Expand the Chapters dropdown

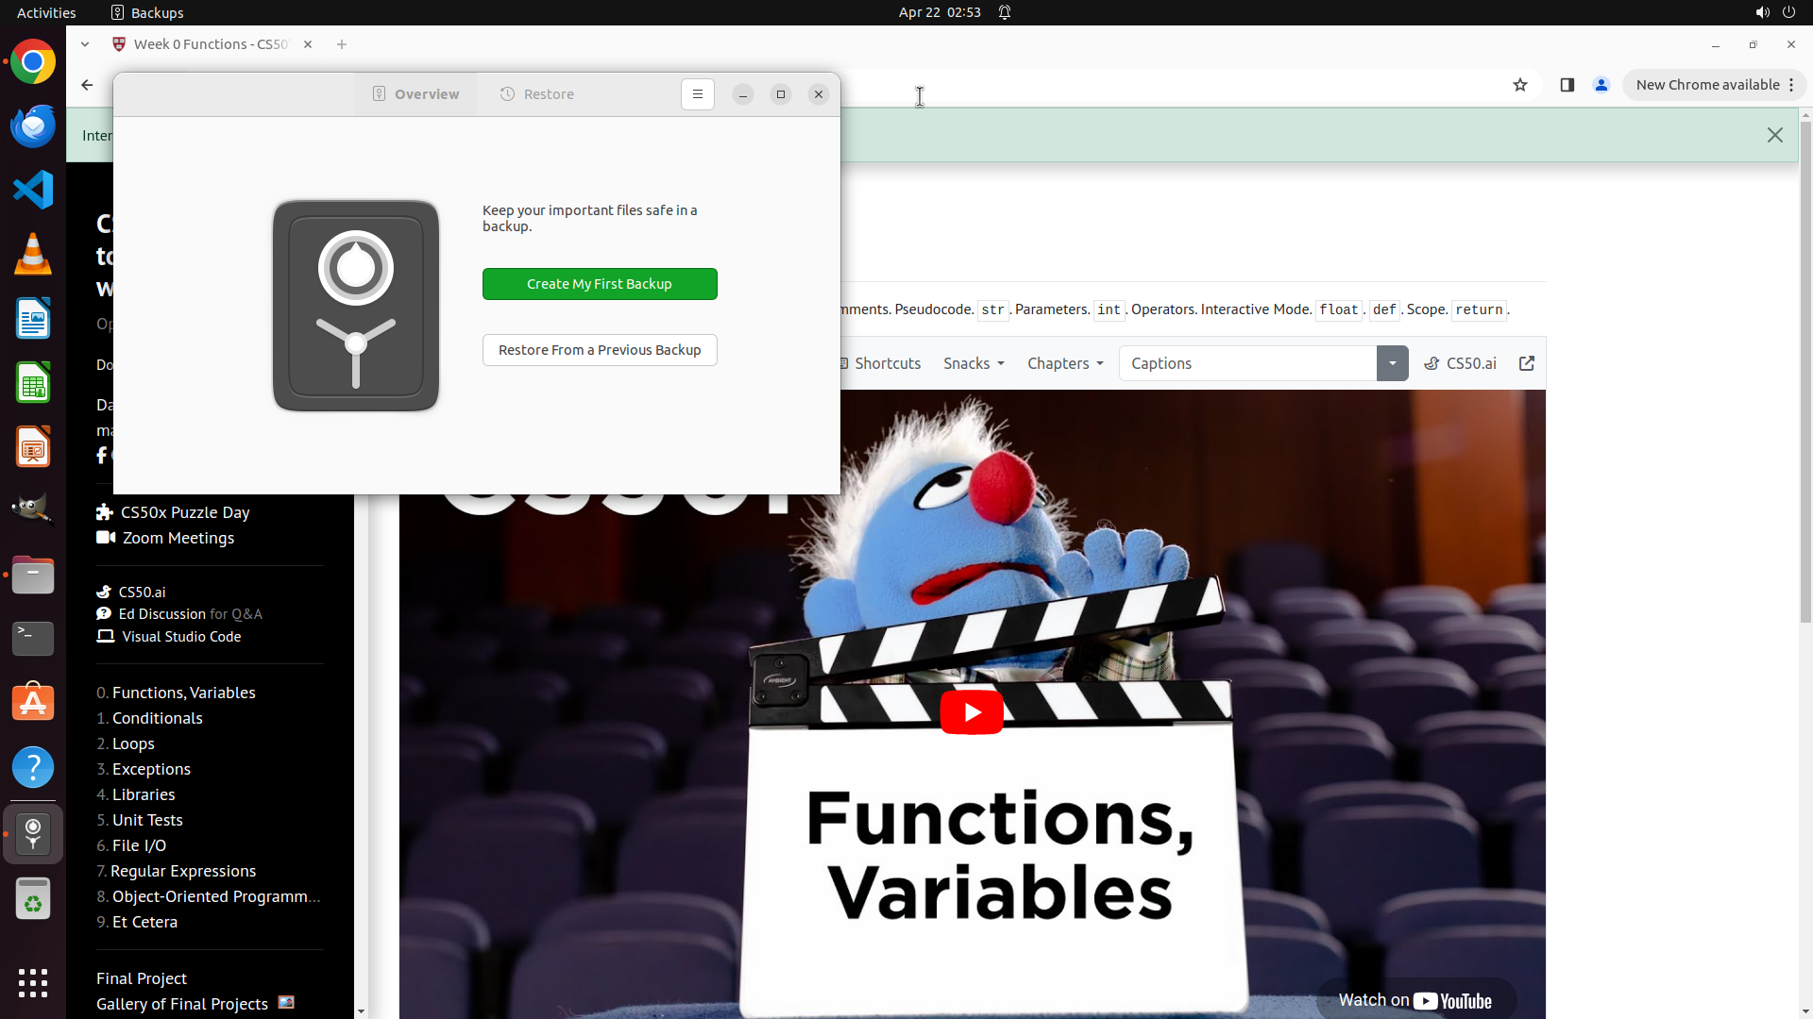pyautogui.click(x=1064, y=363)
